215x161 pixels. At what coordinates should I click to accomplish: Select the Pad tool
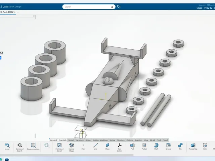point(132,147)
